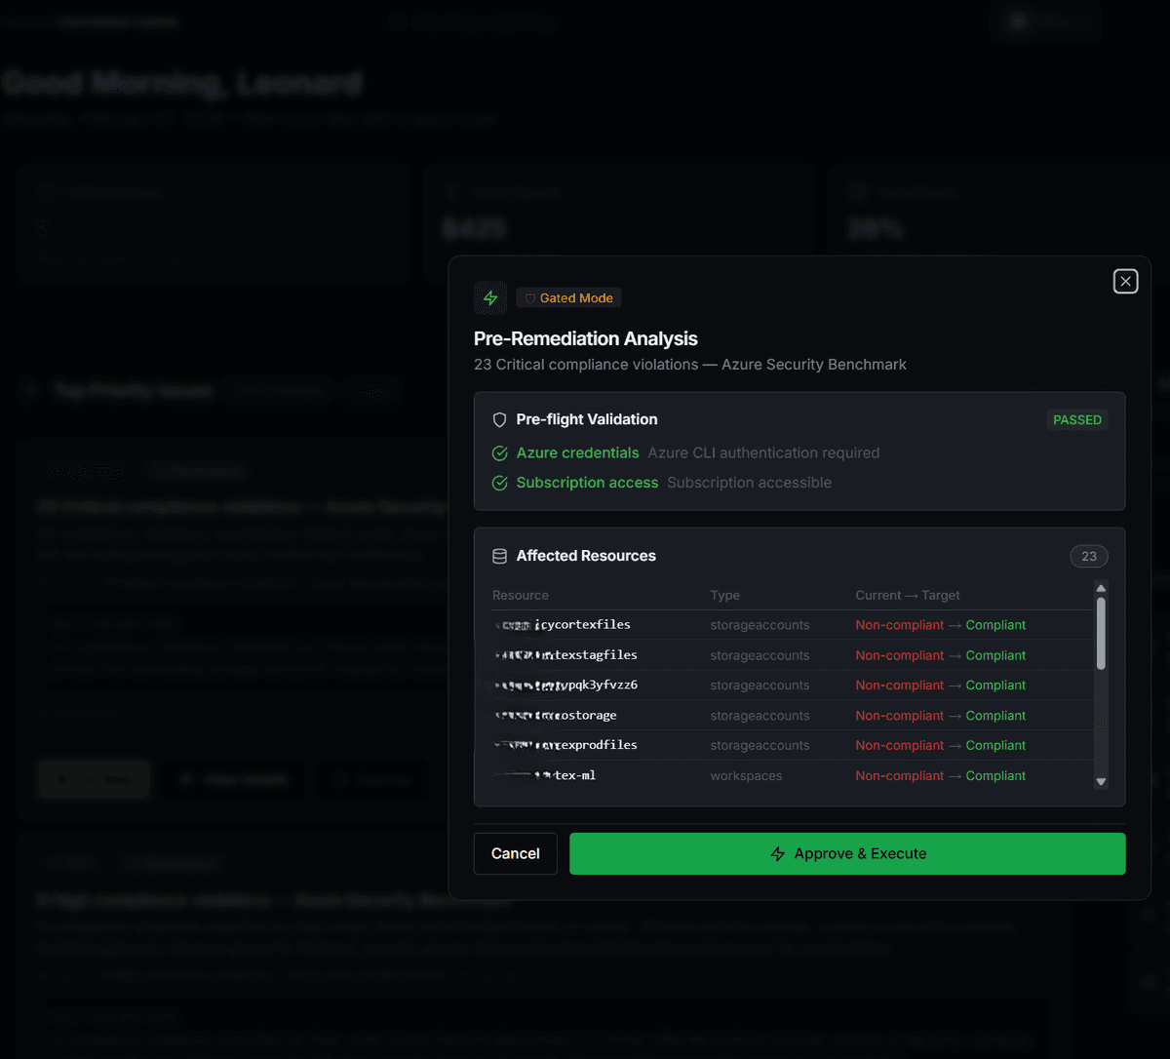This screenshot has height=1059, width=1170.
Task: Click the green check icon beside Azure credentials
Action: 499,453
